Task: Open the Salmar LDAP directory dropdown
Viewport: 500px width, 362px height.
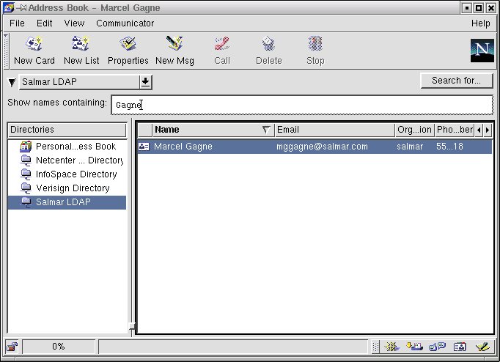Action: (145, 81)
